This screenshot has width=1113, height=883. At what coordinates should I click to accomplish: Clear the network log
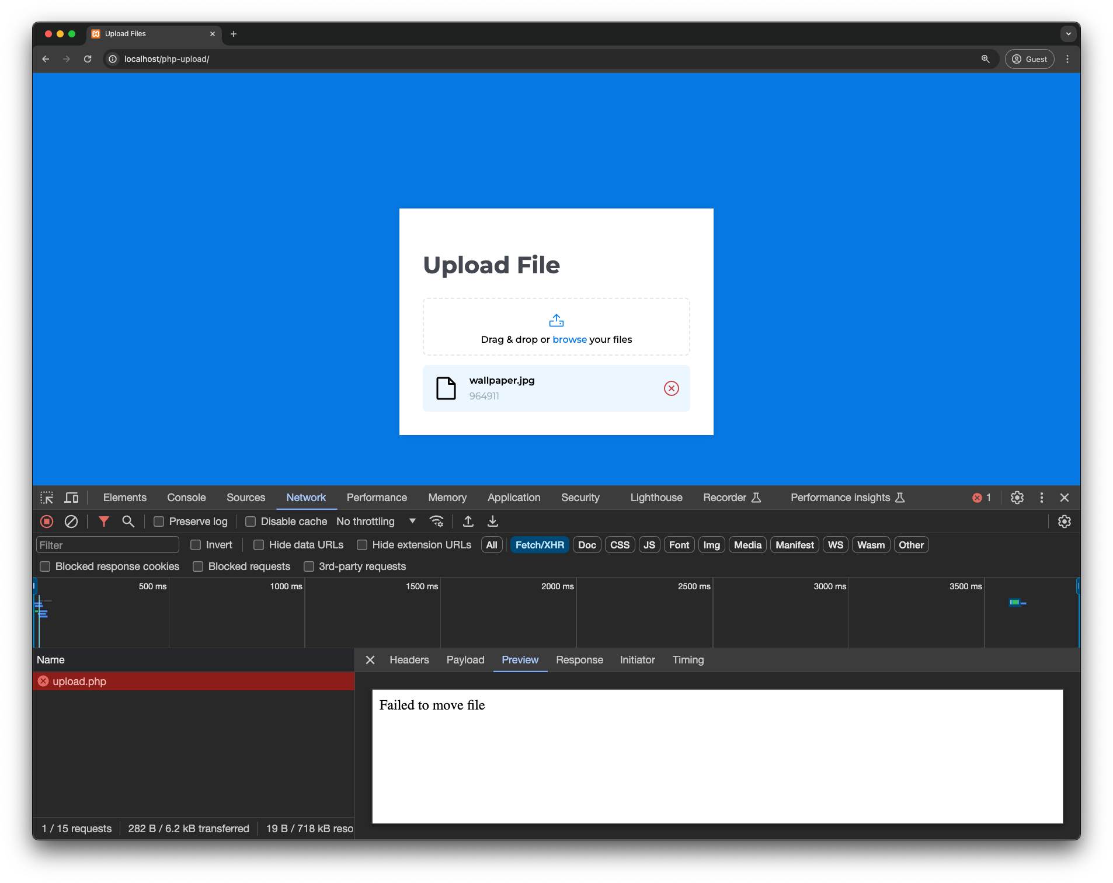tap(71, 522)
